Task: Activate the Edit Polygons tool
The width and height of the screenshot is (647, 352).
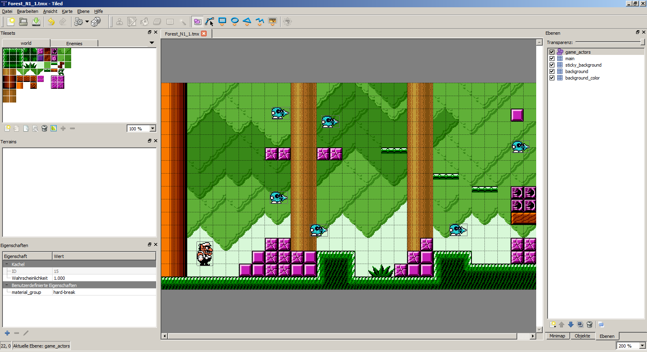Action: click(209, 21)
